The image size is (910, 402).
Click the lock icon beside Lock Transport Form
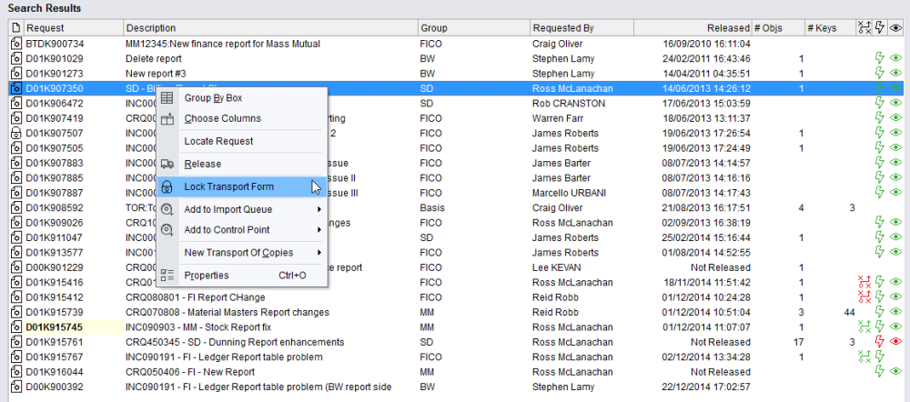click(x=167, y=186)
